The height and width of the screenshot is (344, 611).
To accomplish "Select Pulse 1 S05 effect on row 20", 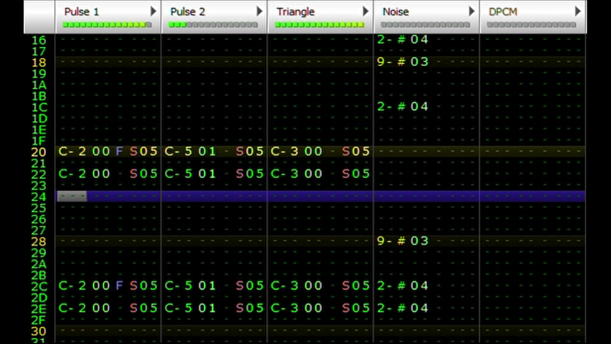I will coord(143,152).
